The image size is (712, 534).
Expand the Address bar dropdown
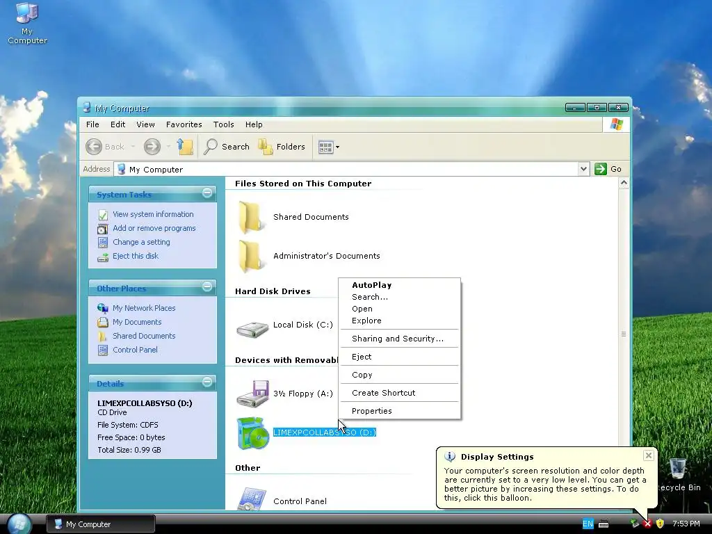click(x=583, y=169)
